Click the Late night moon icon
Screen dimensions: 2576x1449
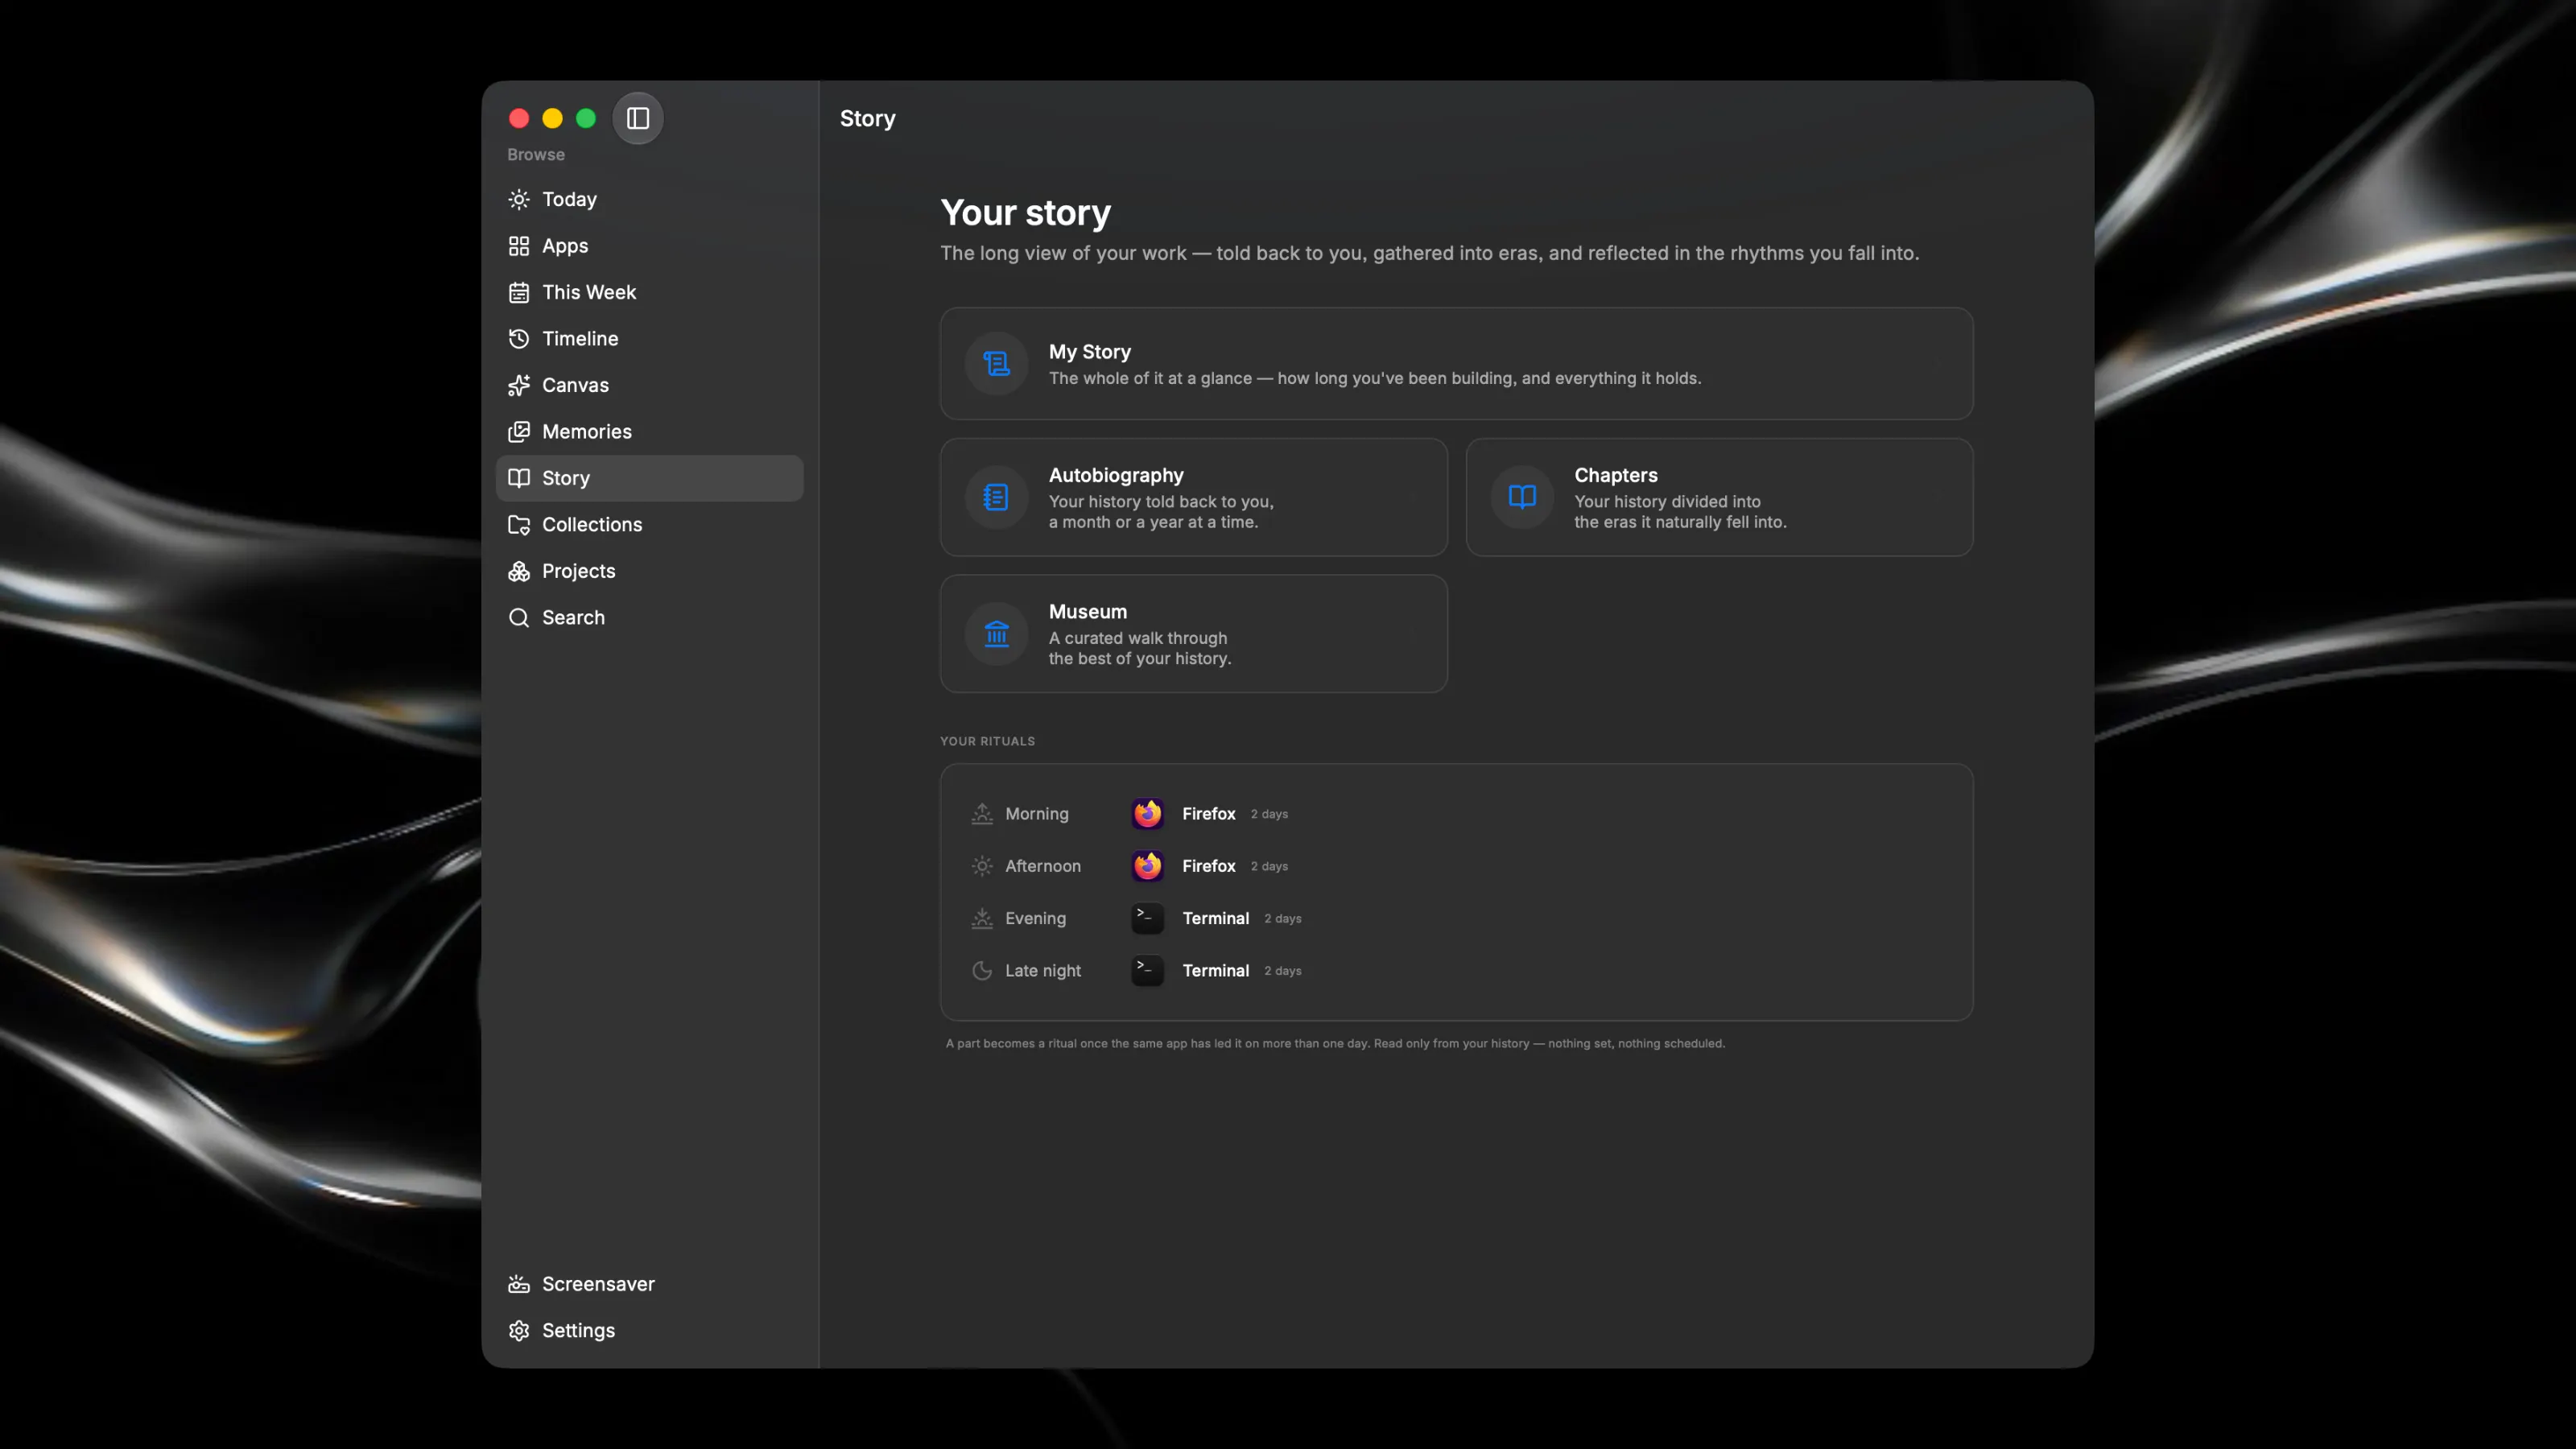[x=982, y=971]
